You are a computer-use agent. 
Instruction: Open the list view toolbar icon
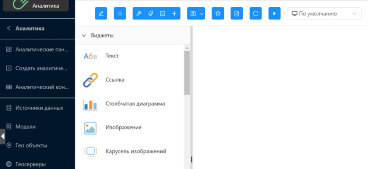tap(120, 14)
